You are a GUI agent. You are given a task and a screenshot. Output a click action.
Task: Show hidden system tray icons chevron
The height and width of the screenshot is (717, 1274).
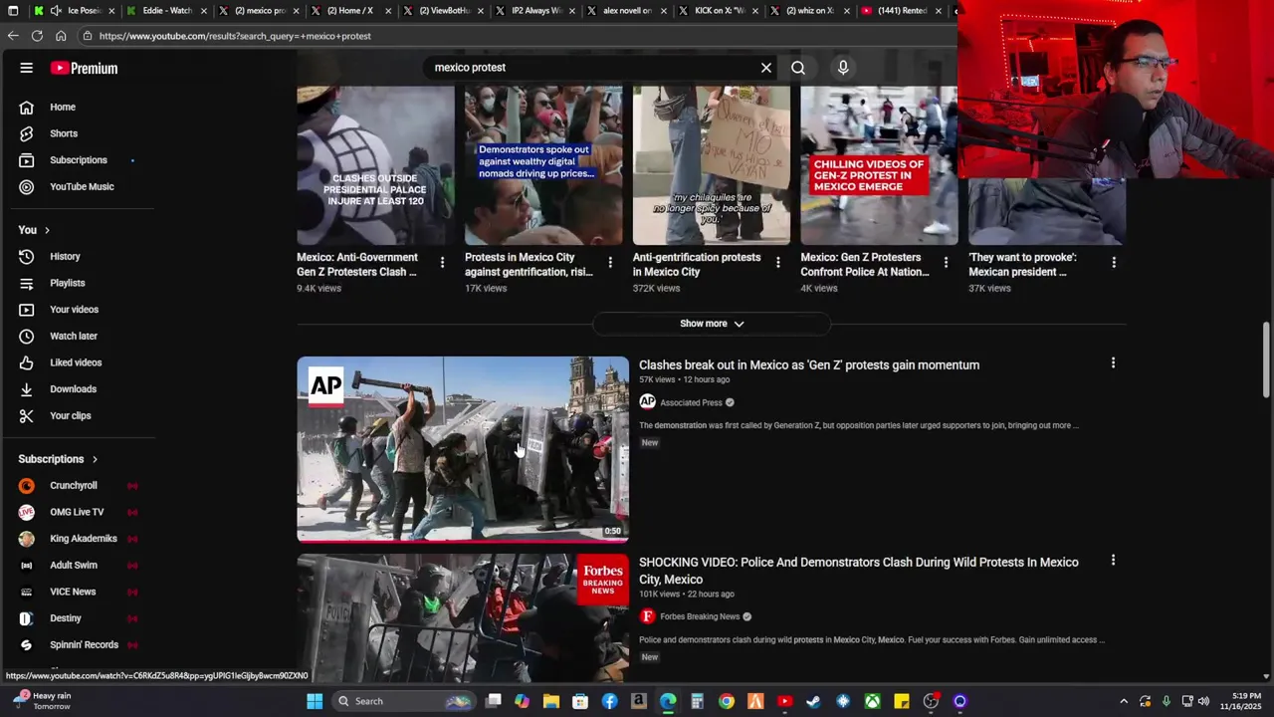point(1124,701)
